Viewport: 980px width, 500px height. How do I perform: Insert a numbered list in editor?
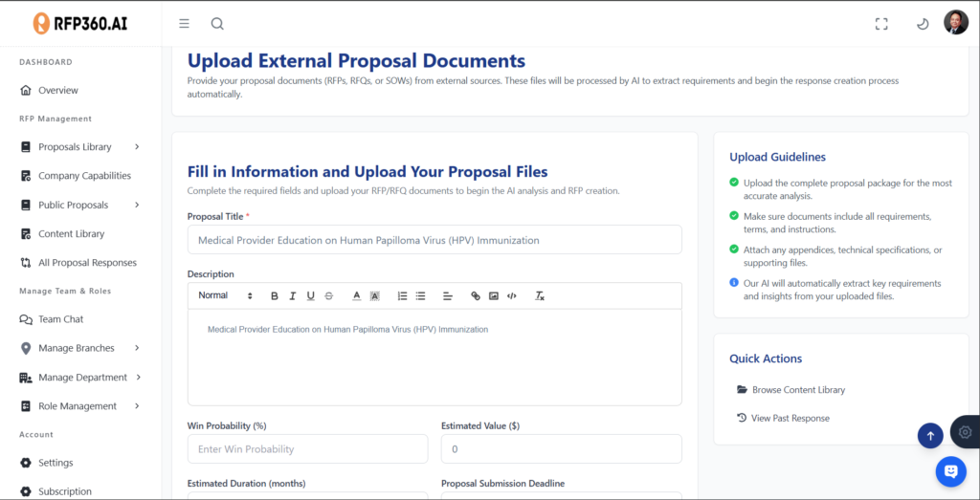click(x=403, y=296)
